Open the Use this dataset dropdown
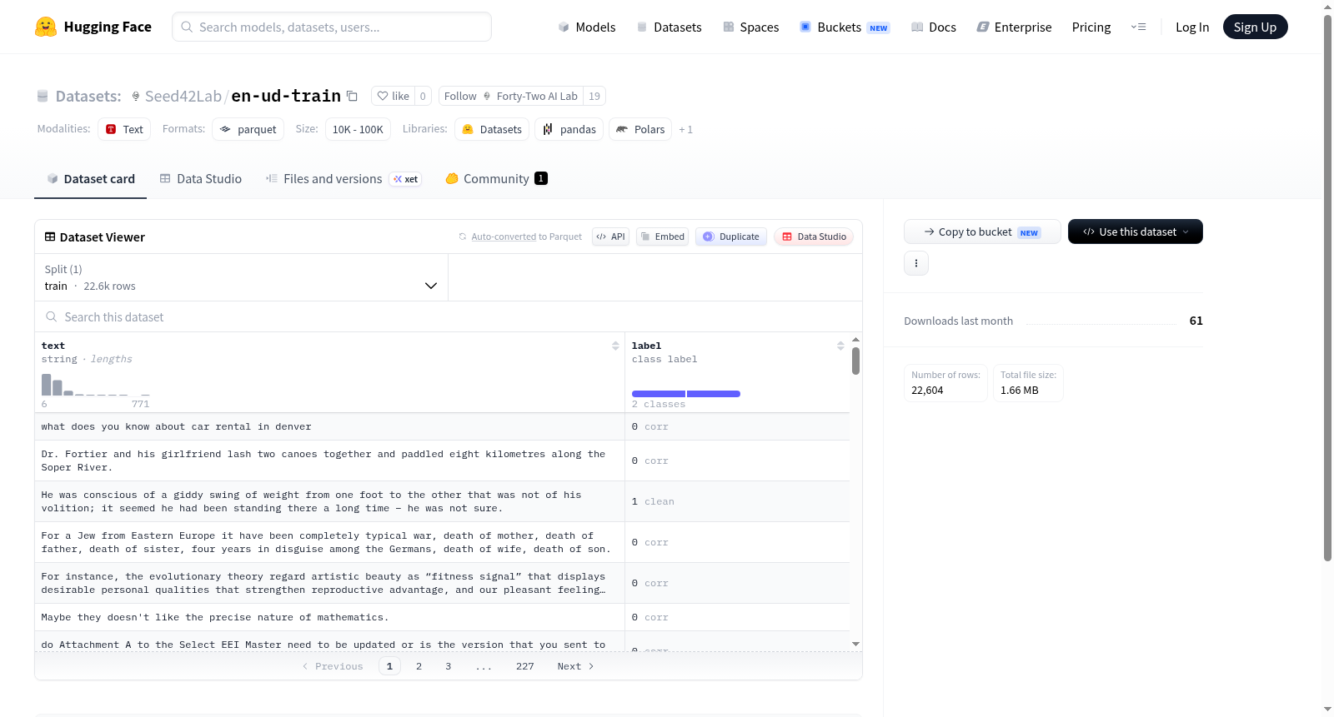1334x717 pixels. pyautogui.click(x=1136, y=232)
